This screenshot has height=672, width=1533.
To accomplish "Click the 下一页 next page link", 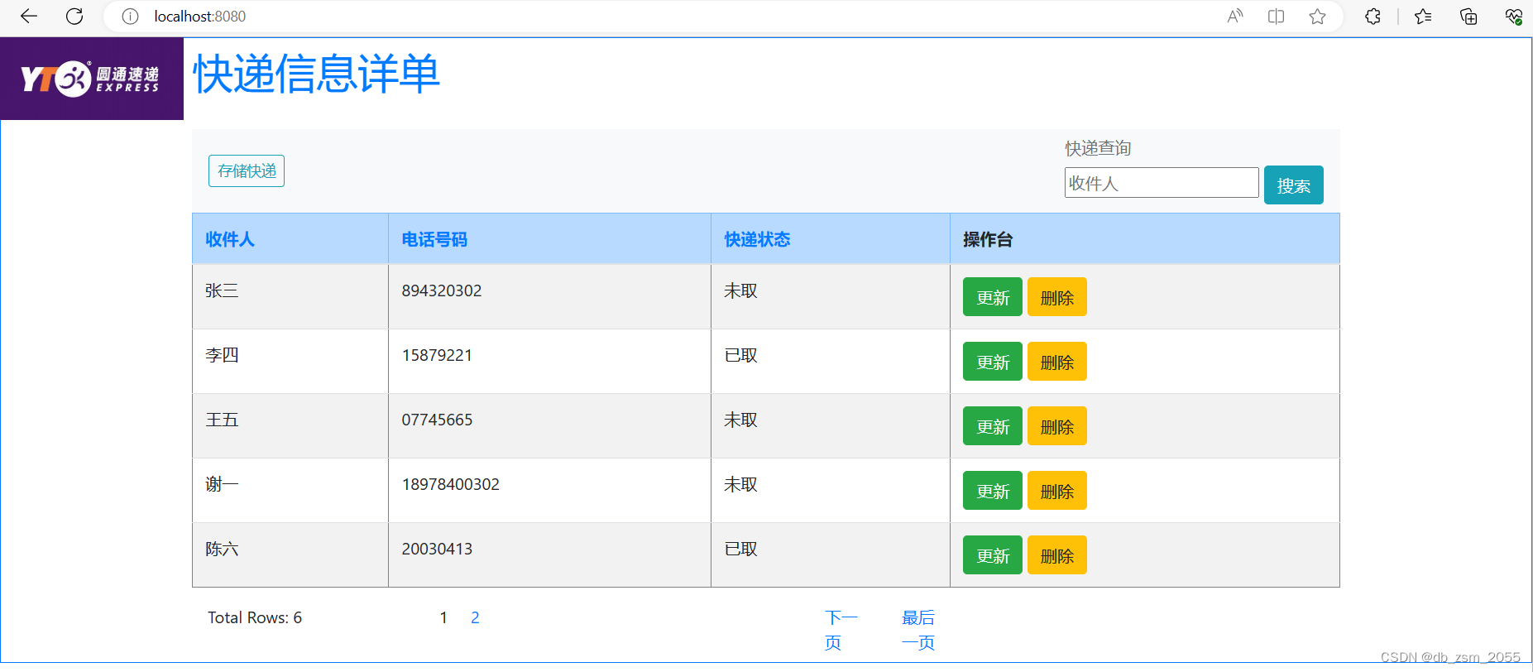I will pos(841,630).
